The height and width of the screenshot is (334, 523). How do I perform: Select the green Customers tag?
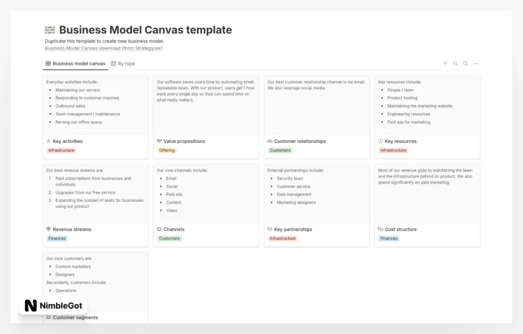280,150
